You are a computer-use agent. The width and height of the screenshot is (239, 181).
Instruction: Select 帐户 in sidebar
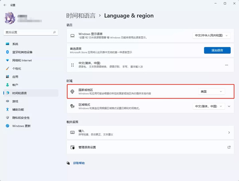[31, 85]
